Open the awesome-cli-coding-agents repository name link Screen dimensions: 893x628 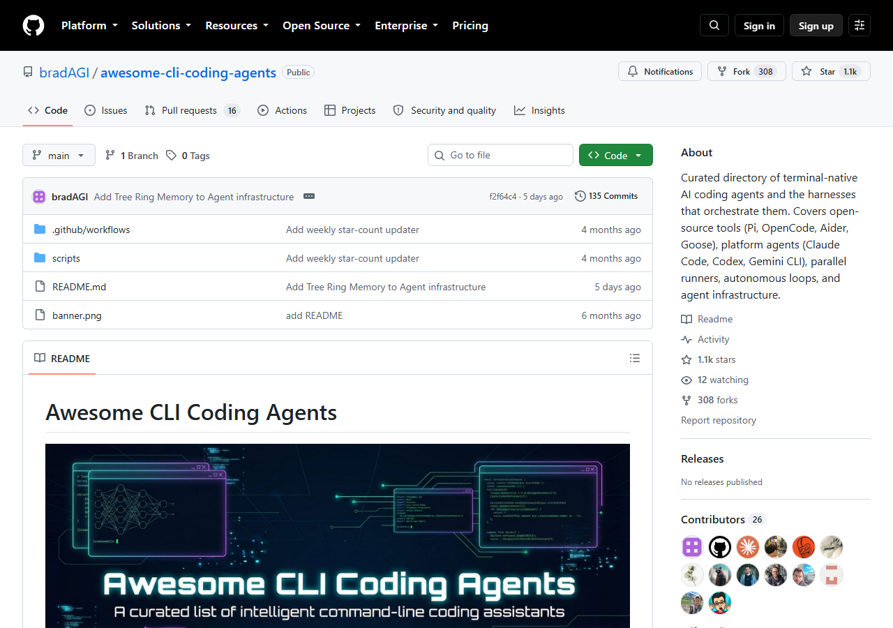click(188, 73)
